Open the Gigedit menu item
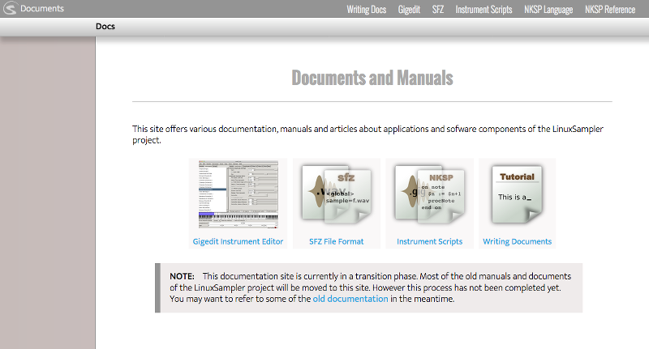The height and width of the screenshot is (349, 649). coord(409,9)
